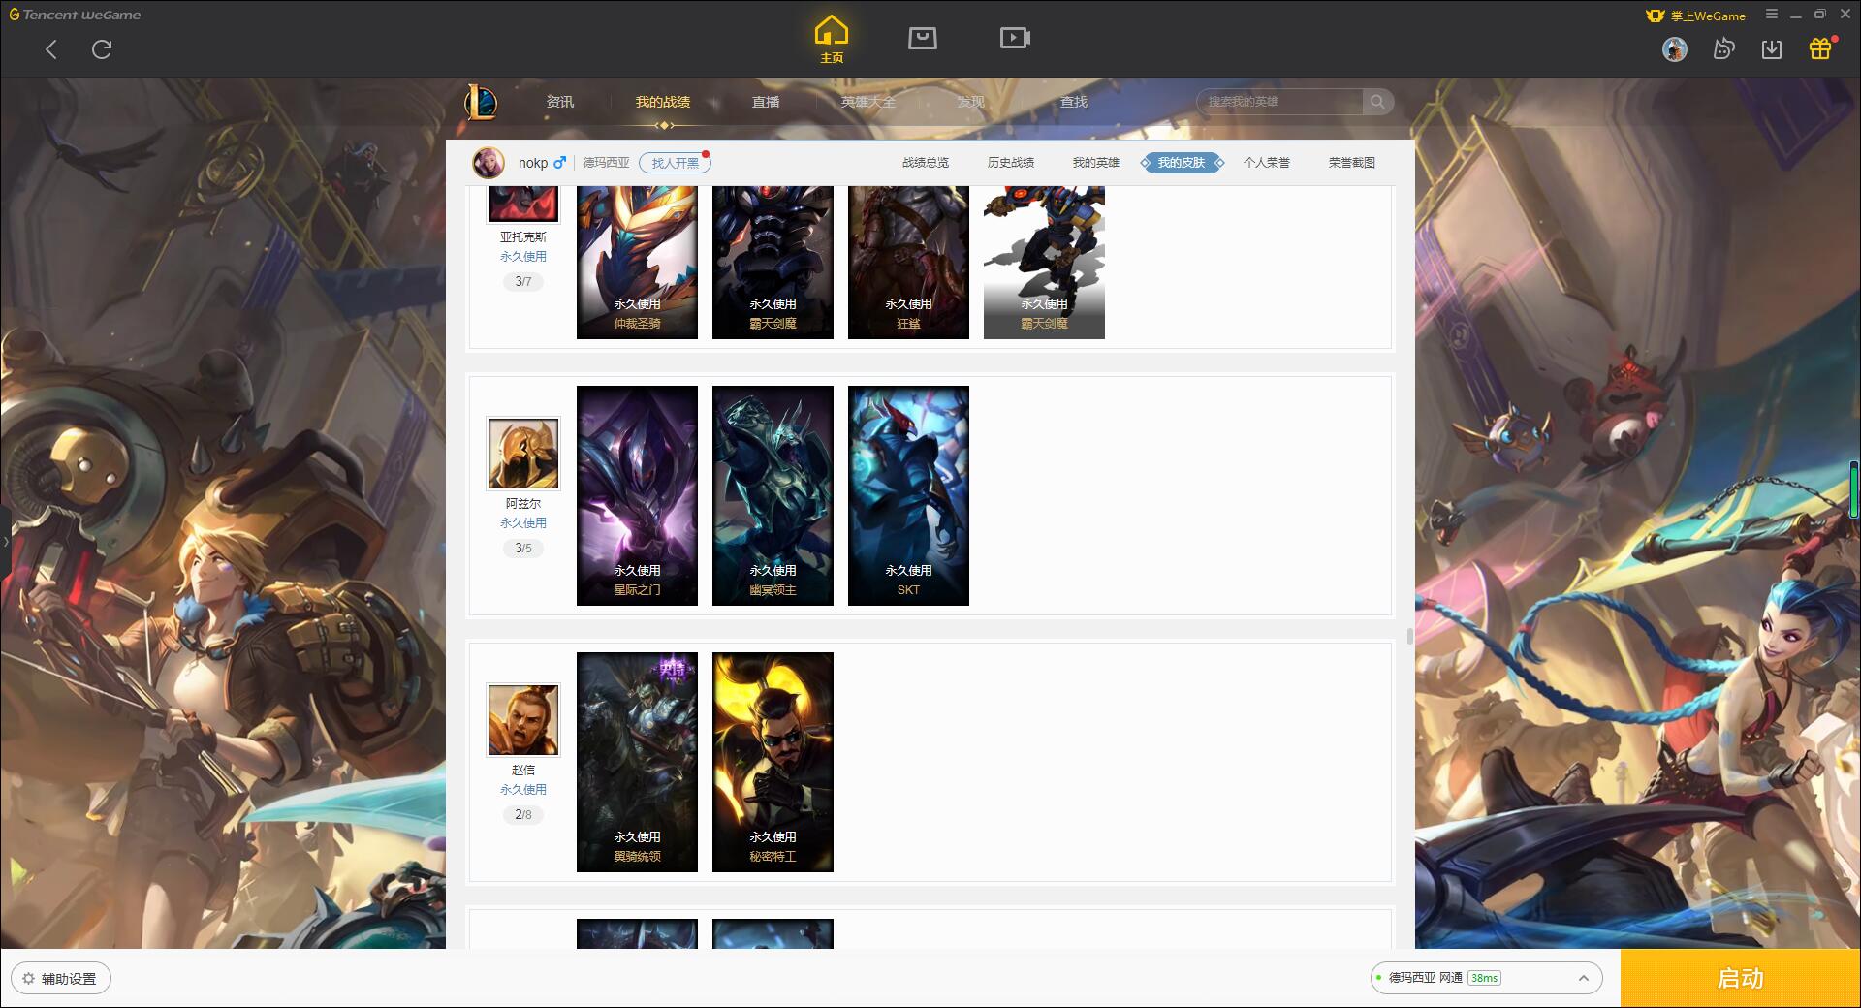Open the 主页 home icon
The image size is (1861, 1008).
coord(832,40)
